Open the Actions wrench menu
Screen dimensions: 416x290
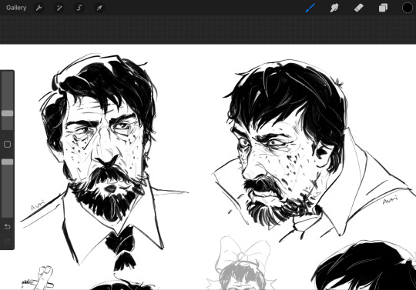click(x=39, y=8)
